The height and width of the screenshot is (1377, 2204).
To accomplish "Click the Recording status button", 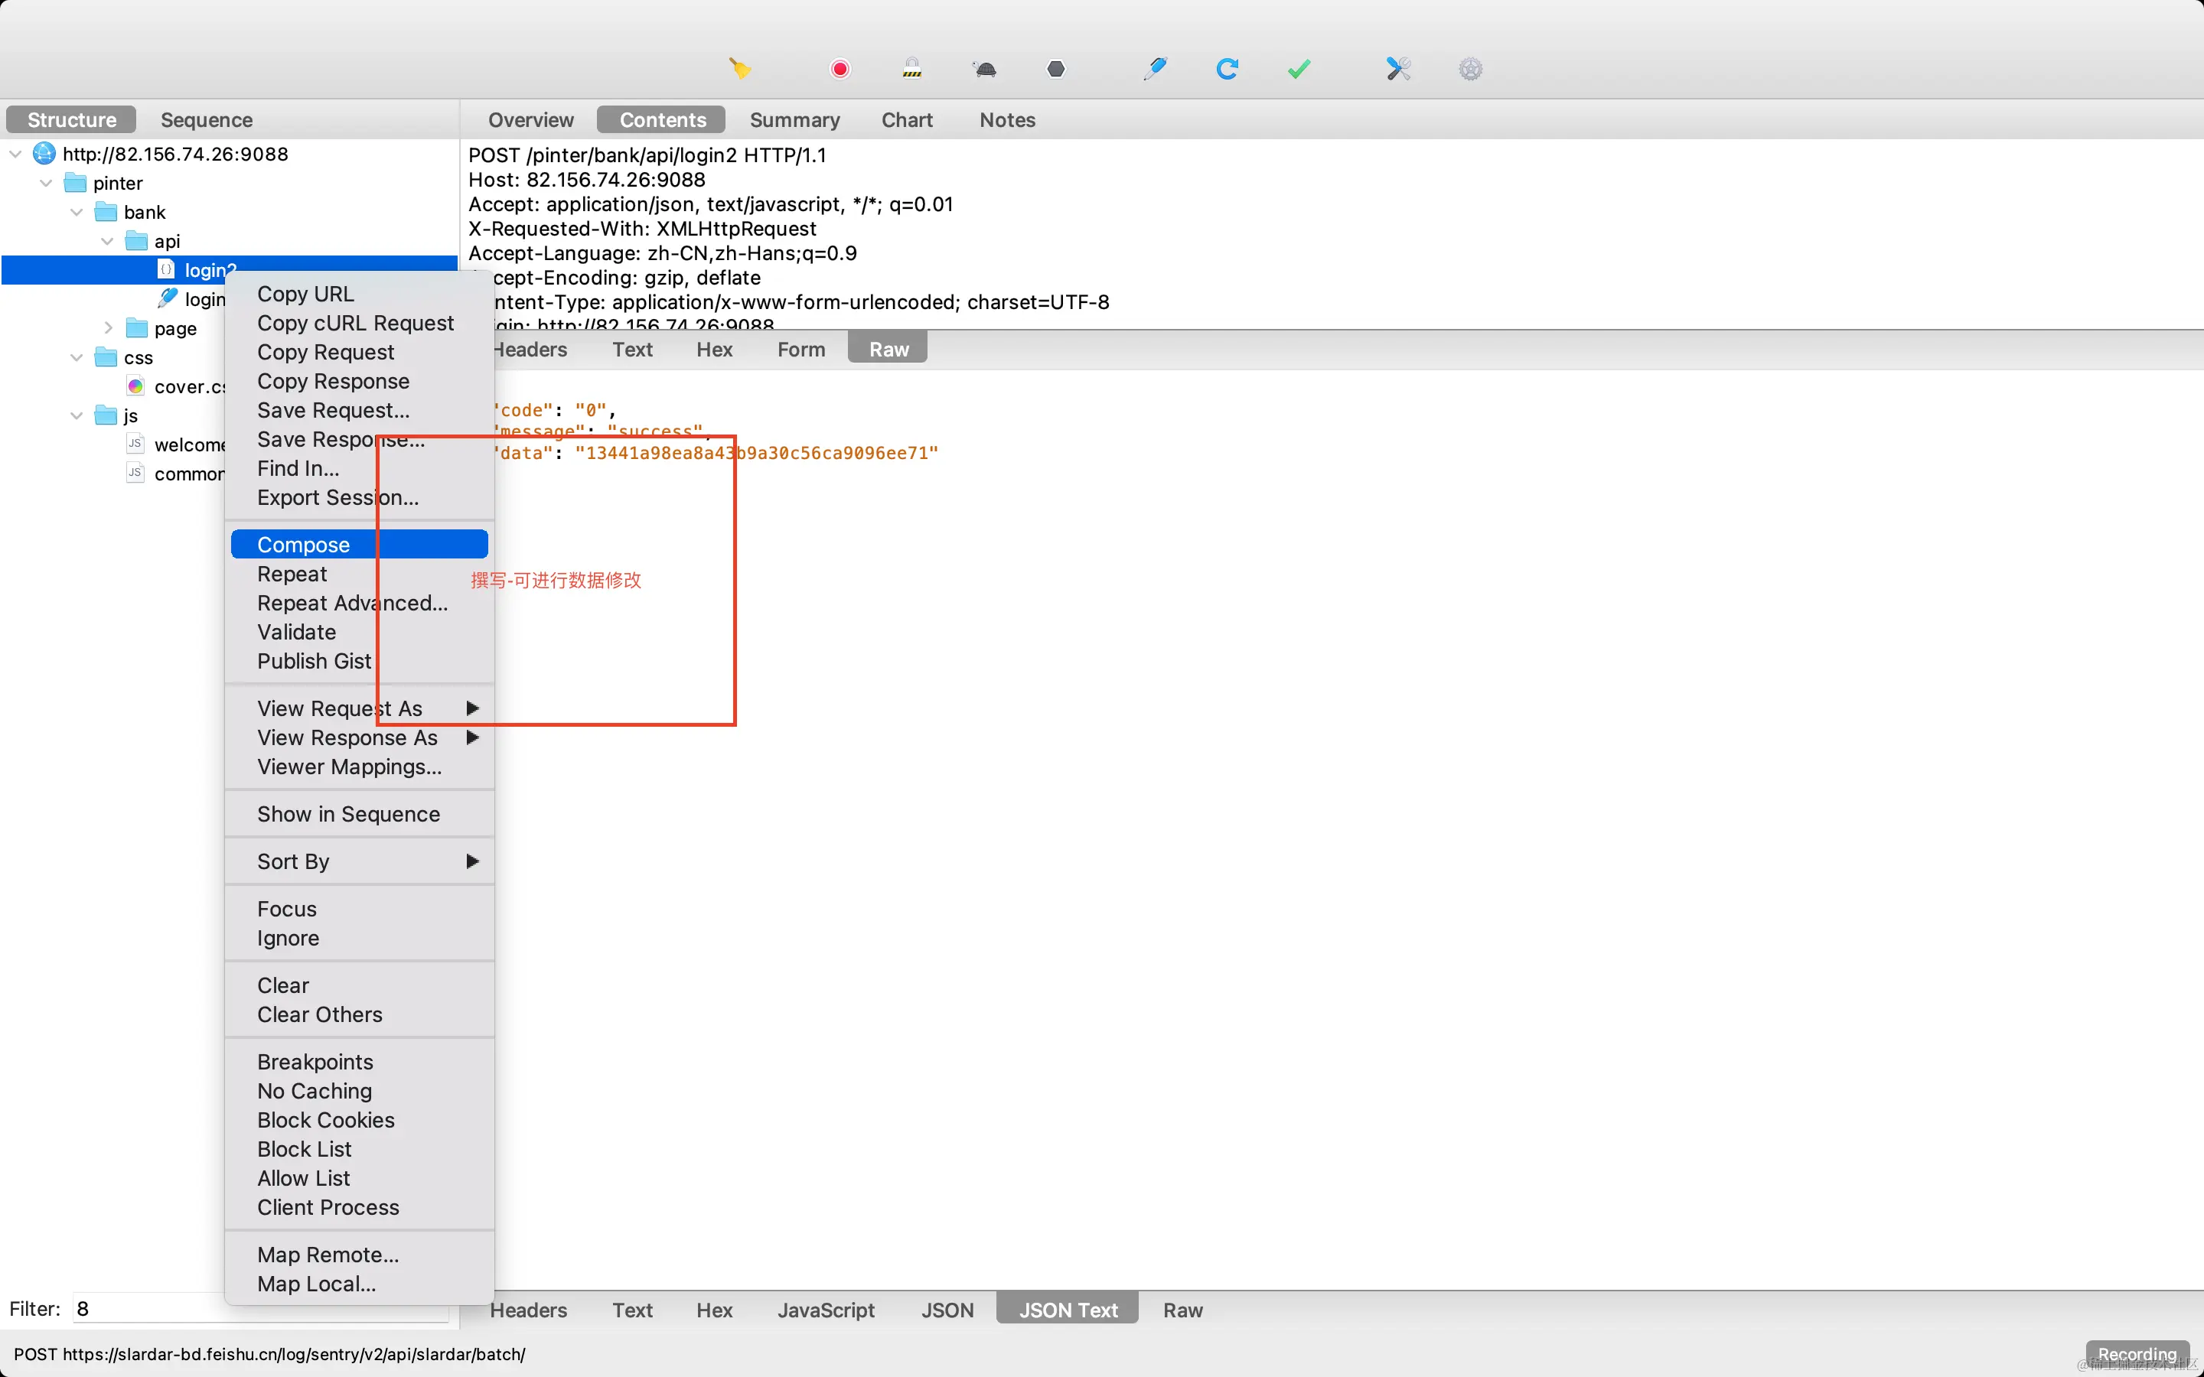I will tap(2137, 1353).
